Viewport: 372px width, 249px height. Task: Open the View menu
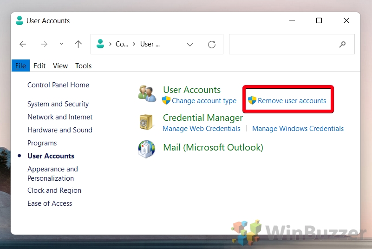click(x=60, y=66)
